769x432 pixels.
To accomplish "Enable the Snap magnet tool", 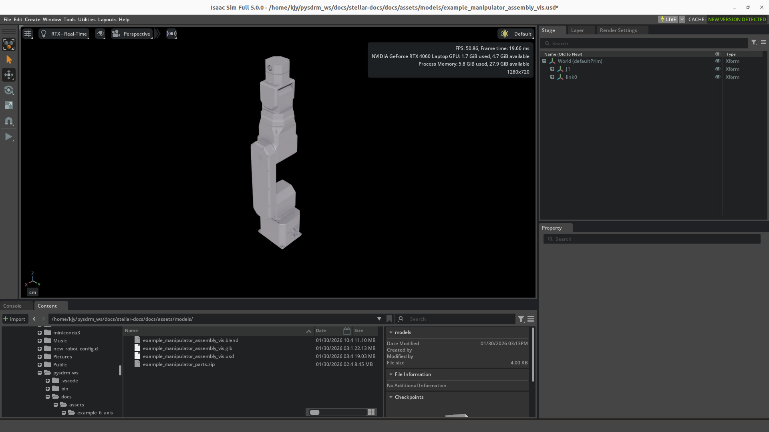I will click(9, 121).
